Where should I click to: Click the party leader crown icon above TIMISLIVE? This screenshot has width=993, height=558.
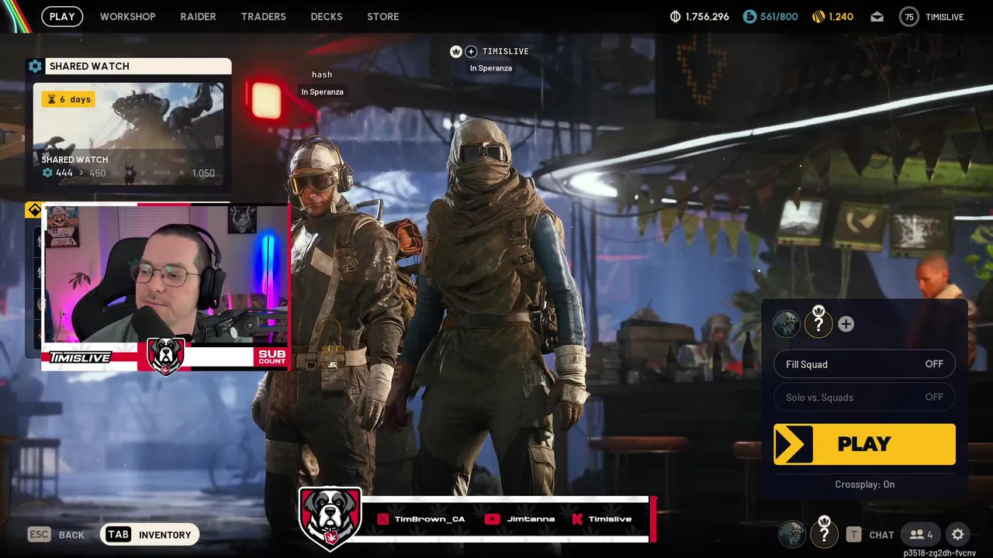(456, 51)
